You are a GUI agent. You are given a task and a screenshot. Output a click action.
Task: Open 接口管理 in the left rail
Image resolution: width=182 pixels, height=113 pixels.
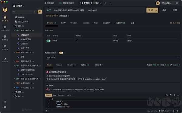pyautogui.click(x=5, y=19)
